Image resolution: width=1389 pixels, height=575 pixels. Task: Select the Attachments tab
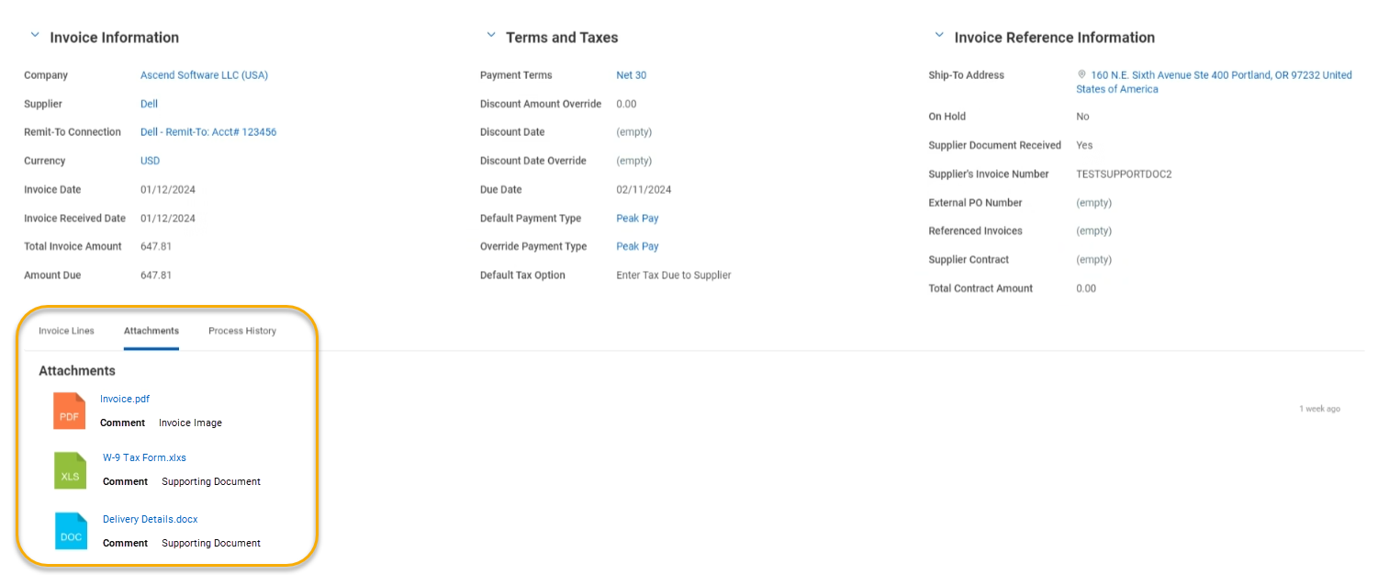(x=151, y=331)
